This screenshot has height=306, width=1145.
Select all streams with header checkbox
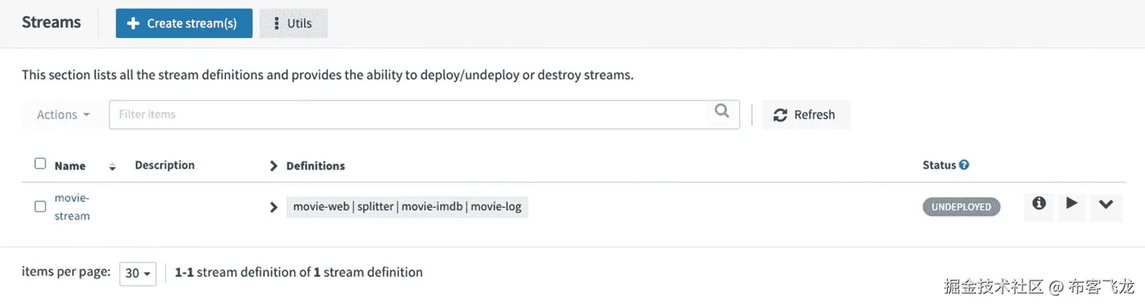[40, 163]
